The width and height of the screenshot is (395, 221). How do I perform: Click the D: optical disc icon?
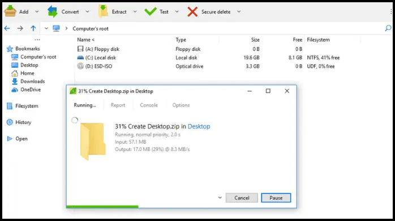[80, 66]
